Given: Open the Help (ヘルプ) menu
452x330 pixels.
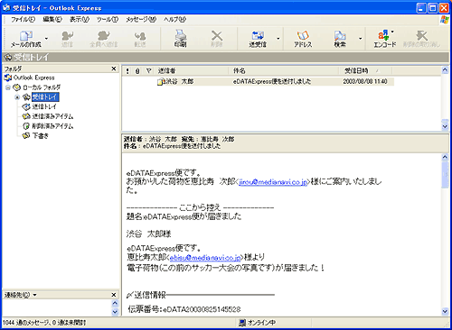Looking at the screenshot, I should [x=174, y=20].
